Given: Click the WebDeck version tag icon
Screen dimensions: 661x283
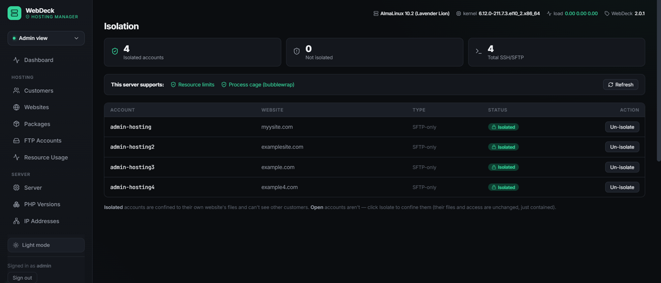Looking at the screenshot, I should (x=607, y=13).
